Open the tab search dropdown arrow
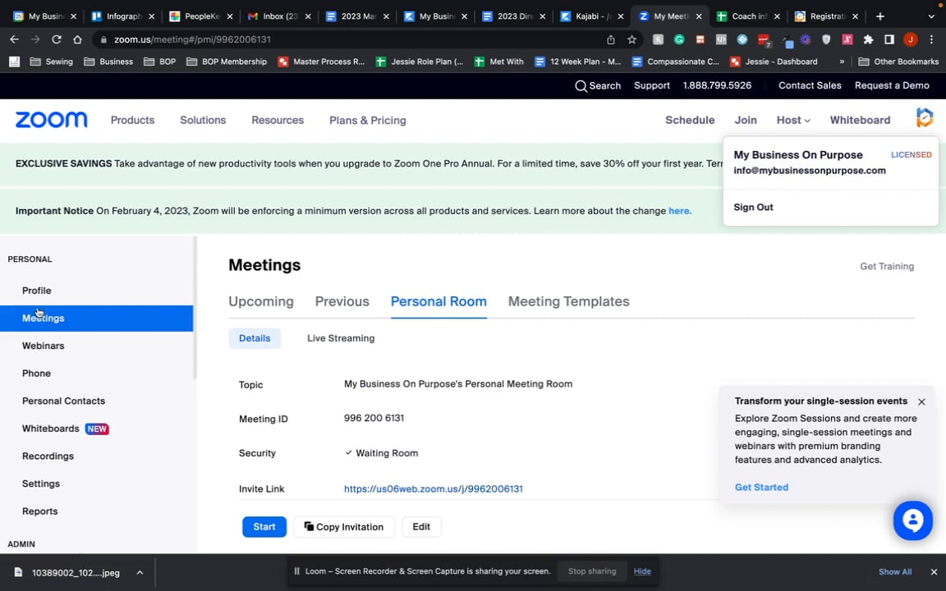 pos(931,16)
